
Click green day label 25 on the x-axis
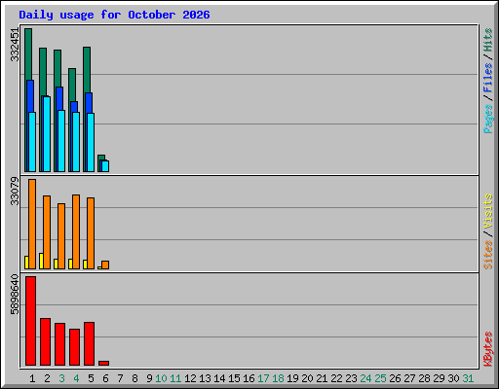click(380, 378)
